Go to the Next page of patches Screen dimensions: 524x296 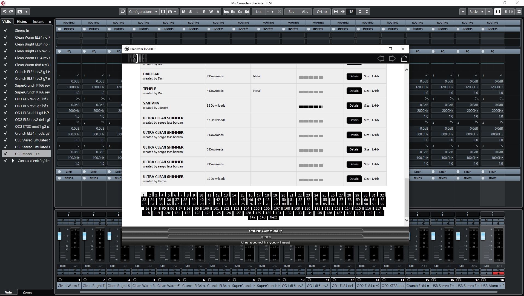click(273, 217)
